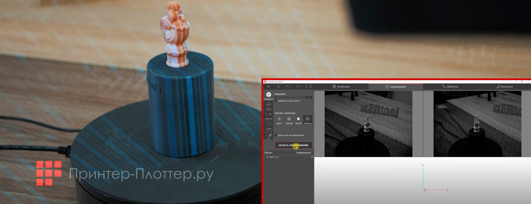
Task: Click the redo arrow icon
Action: coord(299,87)
